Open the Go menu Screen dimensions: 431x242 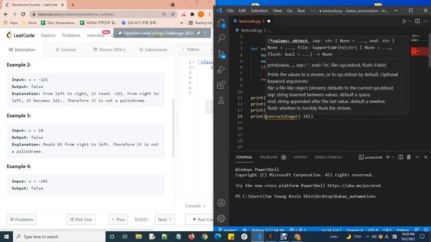(x=290, y=11)
